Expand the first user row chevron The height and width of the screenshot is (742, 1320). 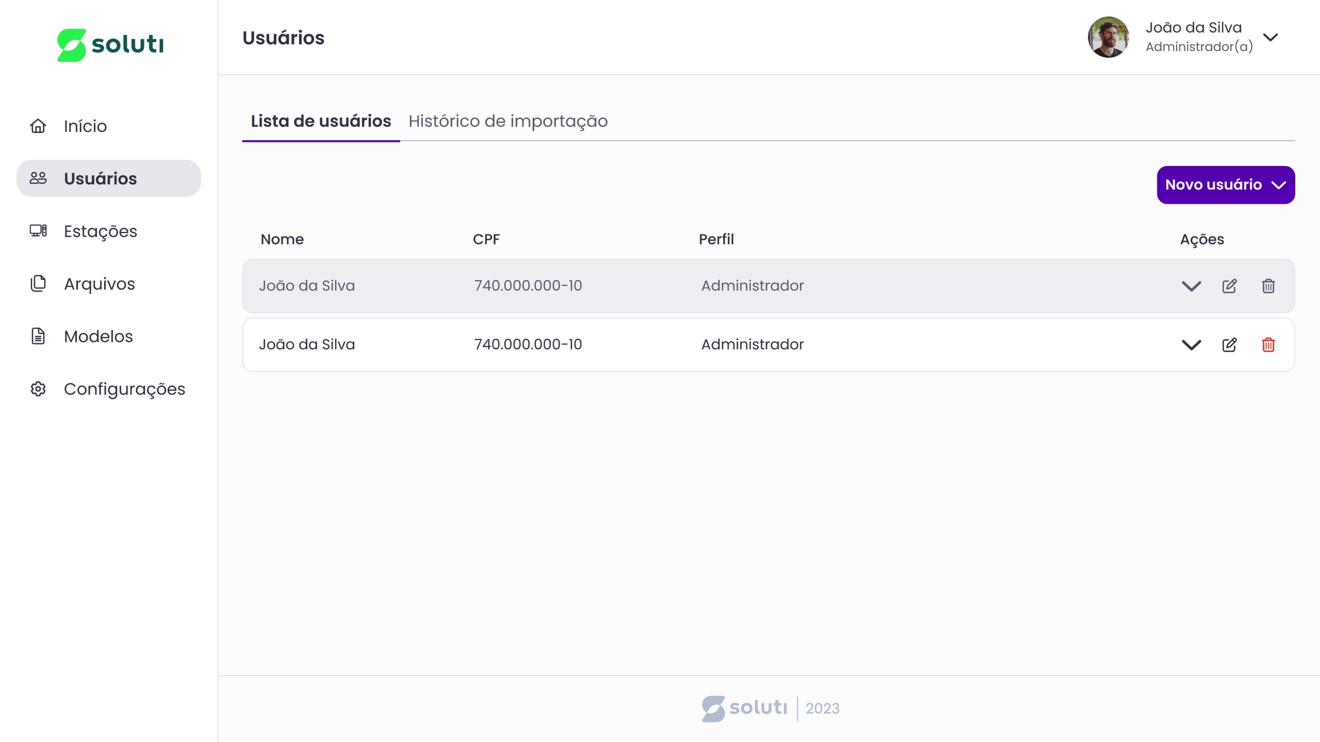(x=1191, y=286)
